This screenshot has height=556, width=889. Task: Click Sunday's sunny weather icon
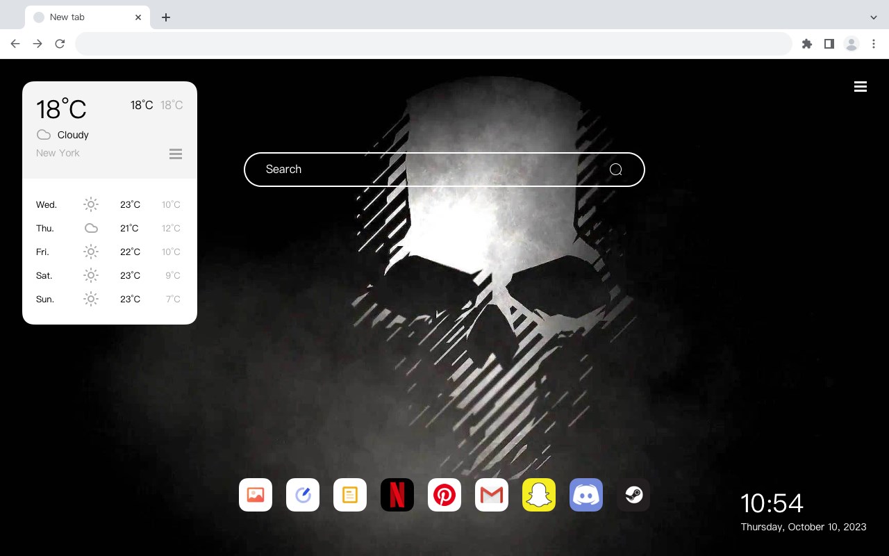click(91, 299)
